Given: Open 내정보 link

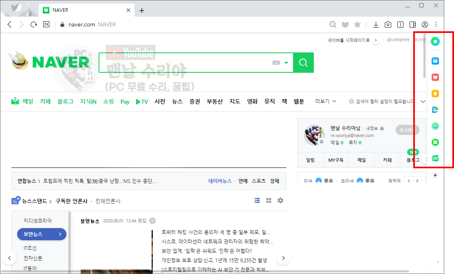Looking at the screenshot, I should click(372, 128).
